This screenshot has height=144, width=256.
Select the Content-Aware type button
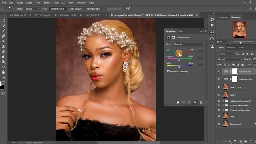[57, 9]
